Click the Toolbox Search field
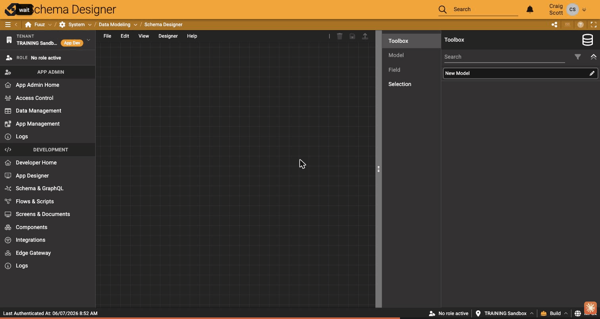Screen dimensions: 600x319 point(504,57)
